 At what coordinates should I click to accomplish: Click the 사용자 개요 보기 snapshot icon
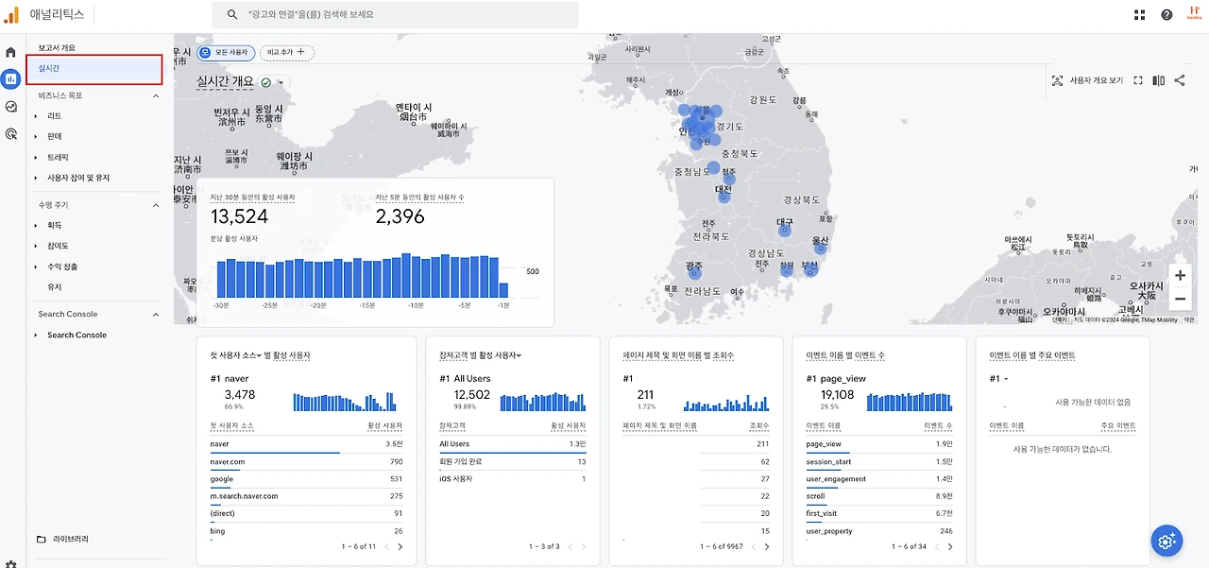1057,80
